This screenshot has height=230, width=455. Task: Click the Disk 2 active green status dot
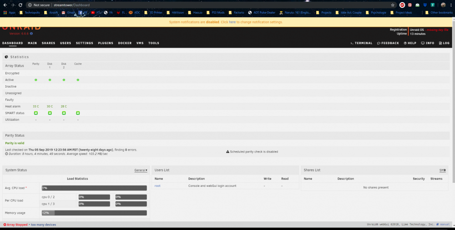point(64,80)
